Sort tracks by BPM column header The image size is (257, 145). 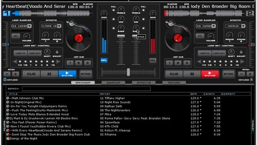(197, 94)
